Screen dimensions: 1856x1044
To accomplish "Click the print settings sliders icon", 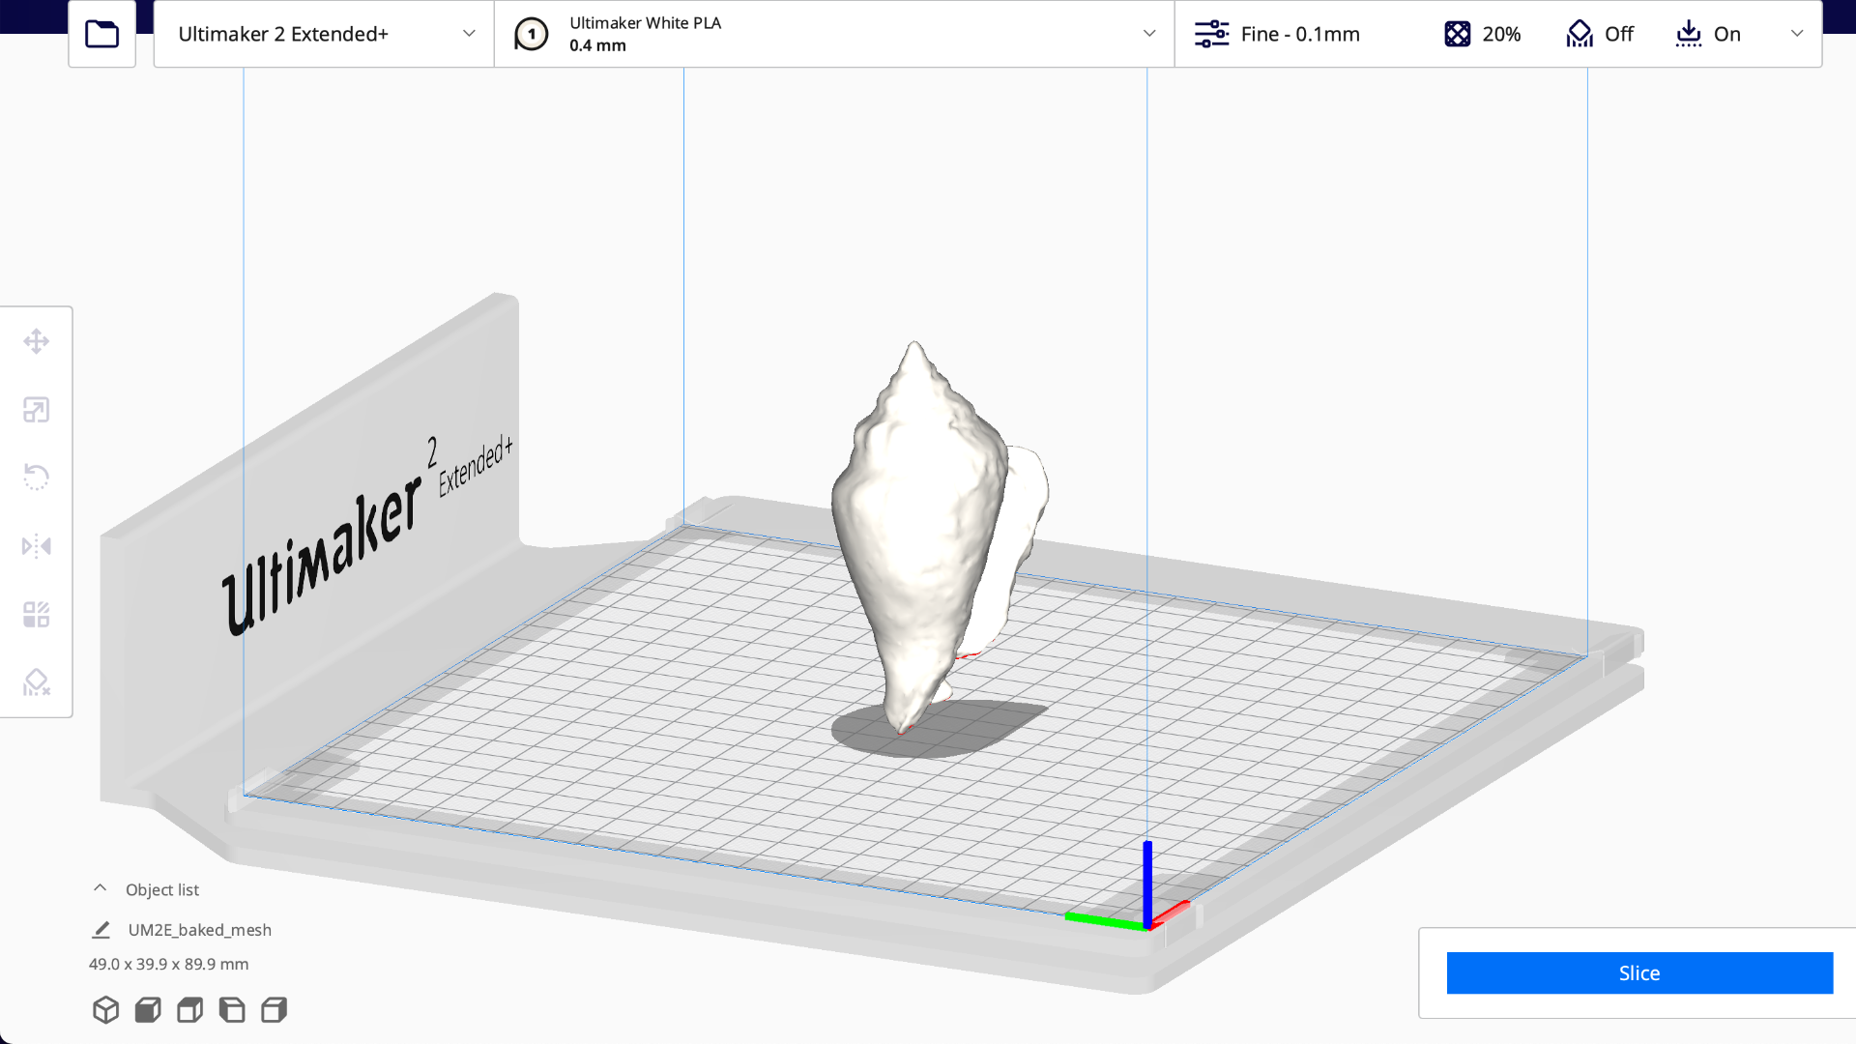I will click(1211, 34).
